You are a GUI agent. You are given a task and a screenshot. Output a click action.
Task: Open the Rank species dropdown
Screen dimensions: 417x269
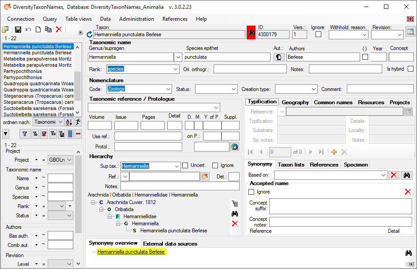click(x=176, y=69)
